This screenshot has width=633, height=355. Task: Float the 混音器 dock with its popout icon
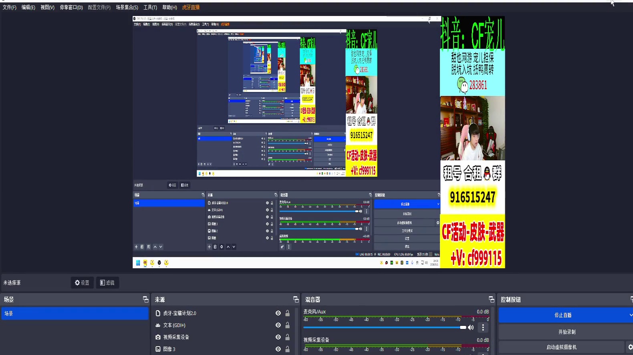pyautogui.click(x=492, y=299)
